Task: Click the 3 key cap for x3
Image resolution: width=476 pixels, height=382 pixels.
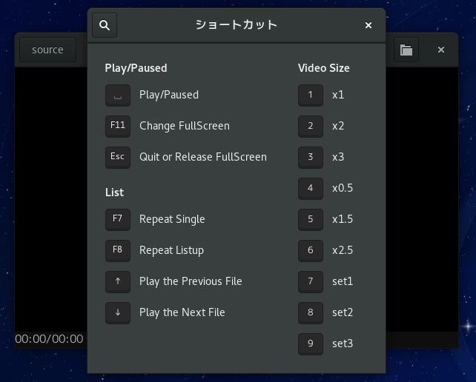Action: pyautogui.click(x=311, y=158)
